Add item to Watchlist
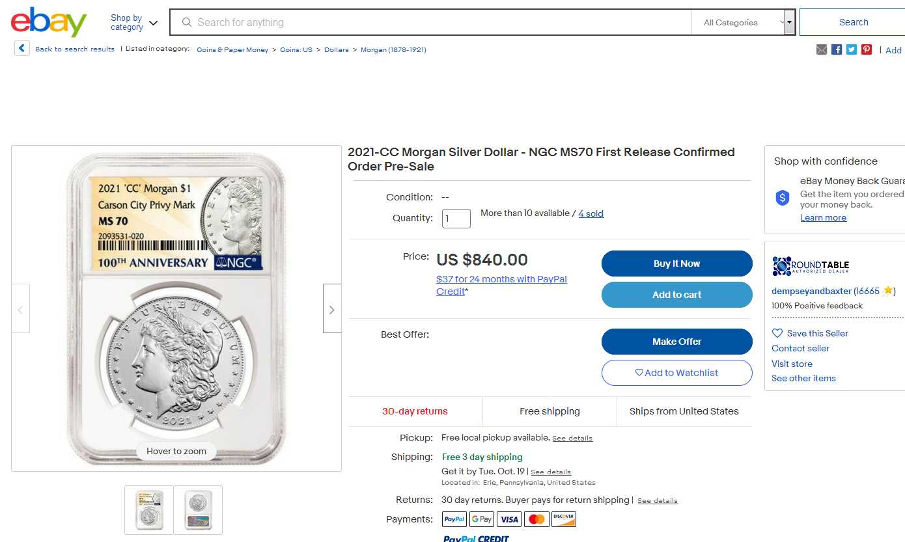This screenshot has width=905, height=542. coord(676,373)
